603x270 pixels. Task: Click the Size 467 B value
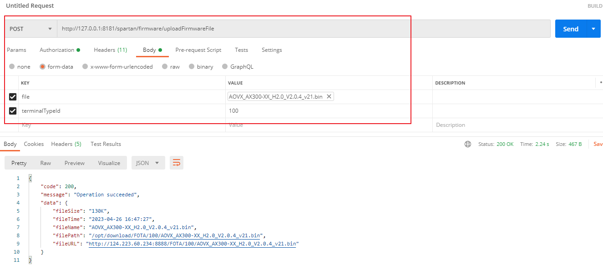tap(575, 144)
